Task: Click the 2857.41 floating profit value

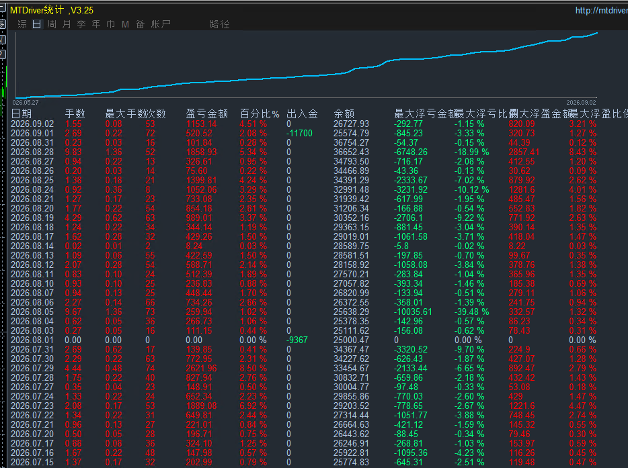Action: coord(524,152)
